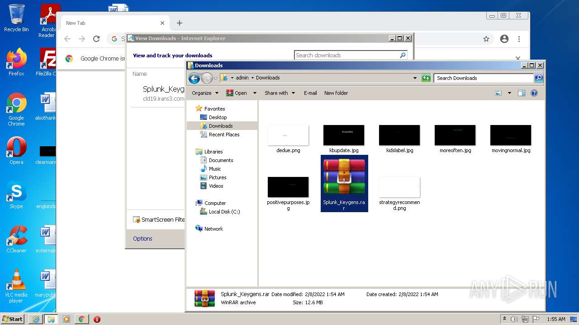Image resolution: width=579 pixels, height=325 pixels.
Task: Click the Chrome icon in the taskbar
Action: [x=81, y=319]
